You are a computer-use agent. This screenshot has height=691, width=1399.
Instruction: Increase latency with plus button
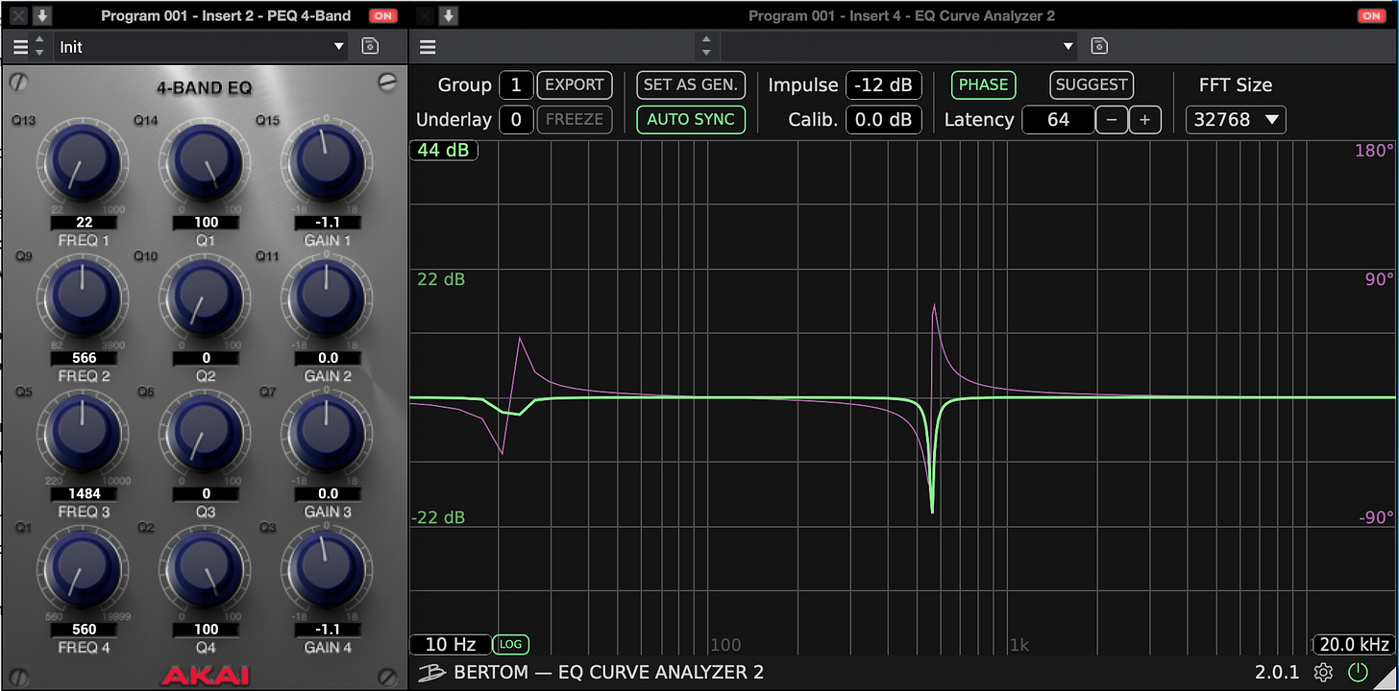(x=1145, y=120)
